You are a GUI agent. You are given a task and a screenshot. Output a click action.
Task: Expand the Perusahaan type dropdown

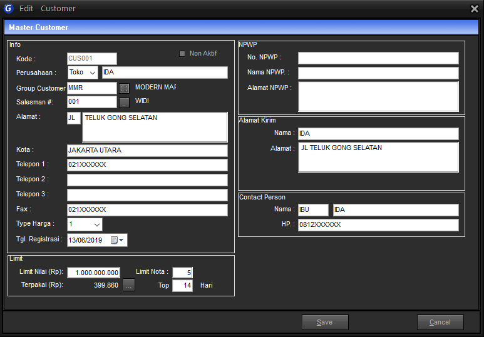pos(93,73)
